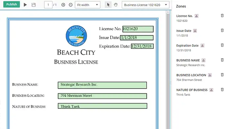Delete the Expiration Date zone
The image size is (229, 129).
[x=222, y=45]
